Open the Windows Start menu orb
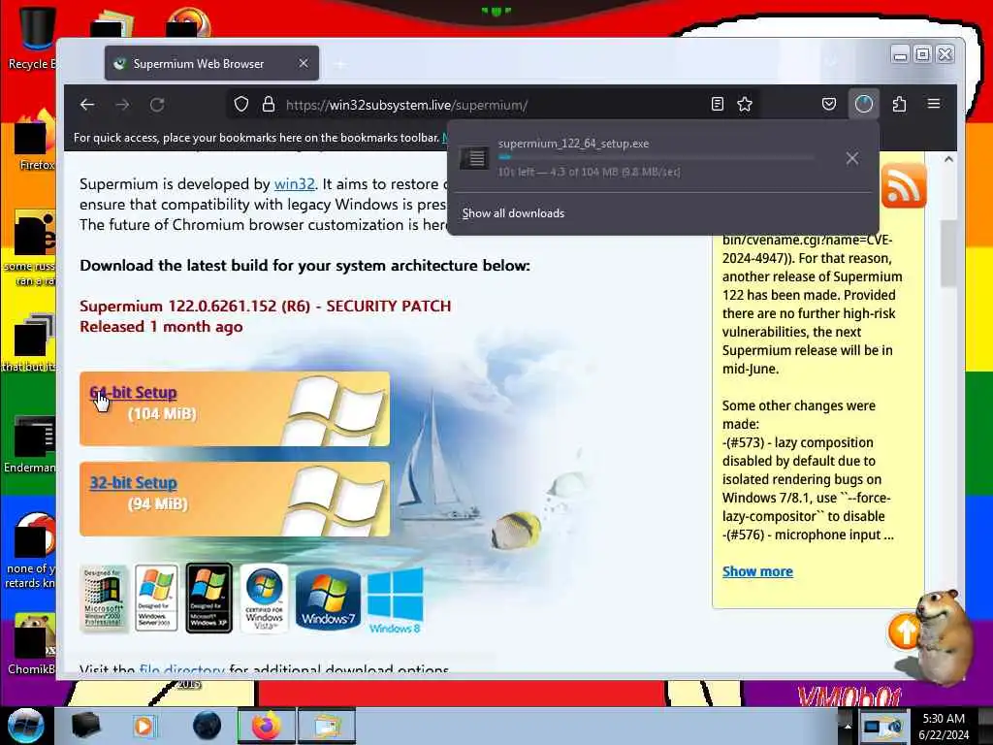This screenshot has height=745, width=993. 26,726
